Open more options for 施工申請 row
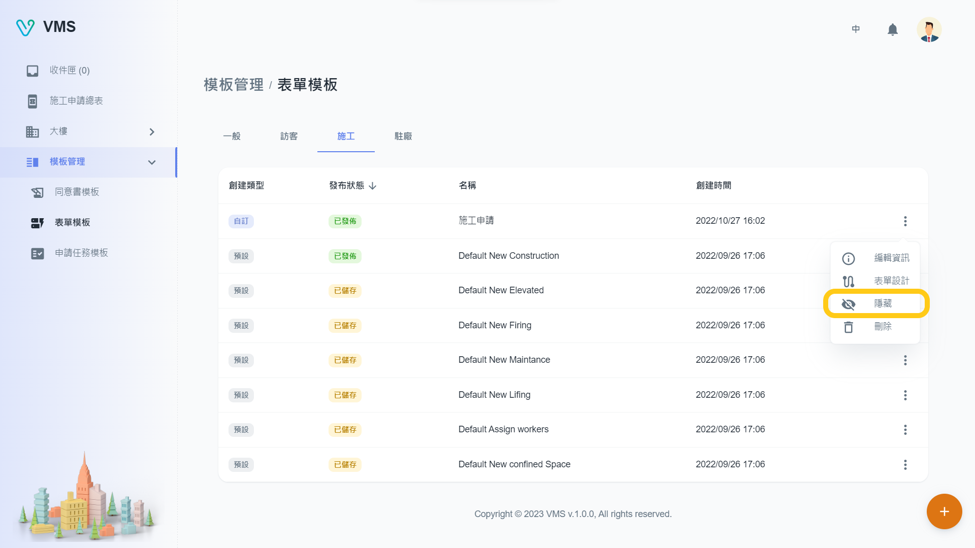The width and height of the screenshot is (975, 548). click(905, 221)
